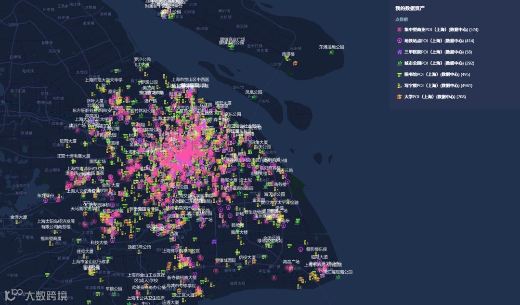The width and height of the screenshot is (520, 305).
Task: Select the office marker under 信投大厦
Action: point(247,262)
